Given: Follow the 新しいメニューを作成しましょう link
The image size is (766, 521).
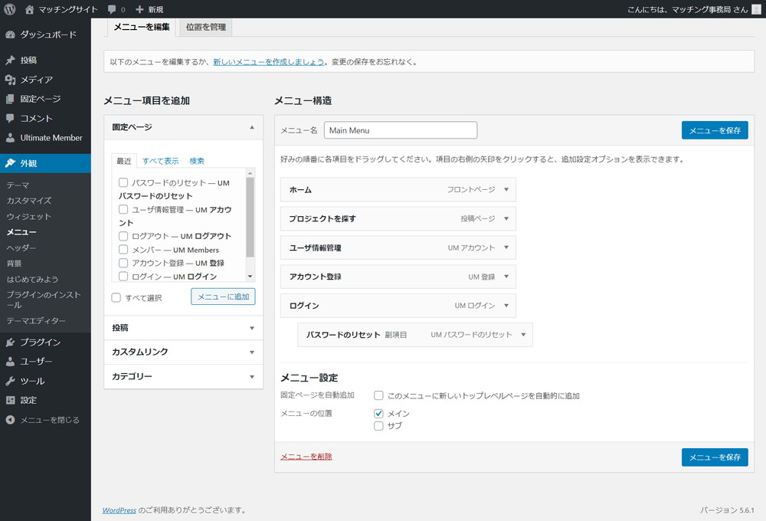Looking at the screenshot, I should click(x=269, y=61).
